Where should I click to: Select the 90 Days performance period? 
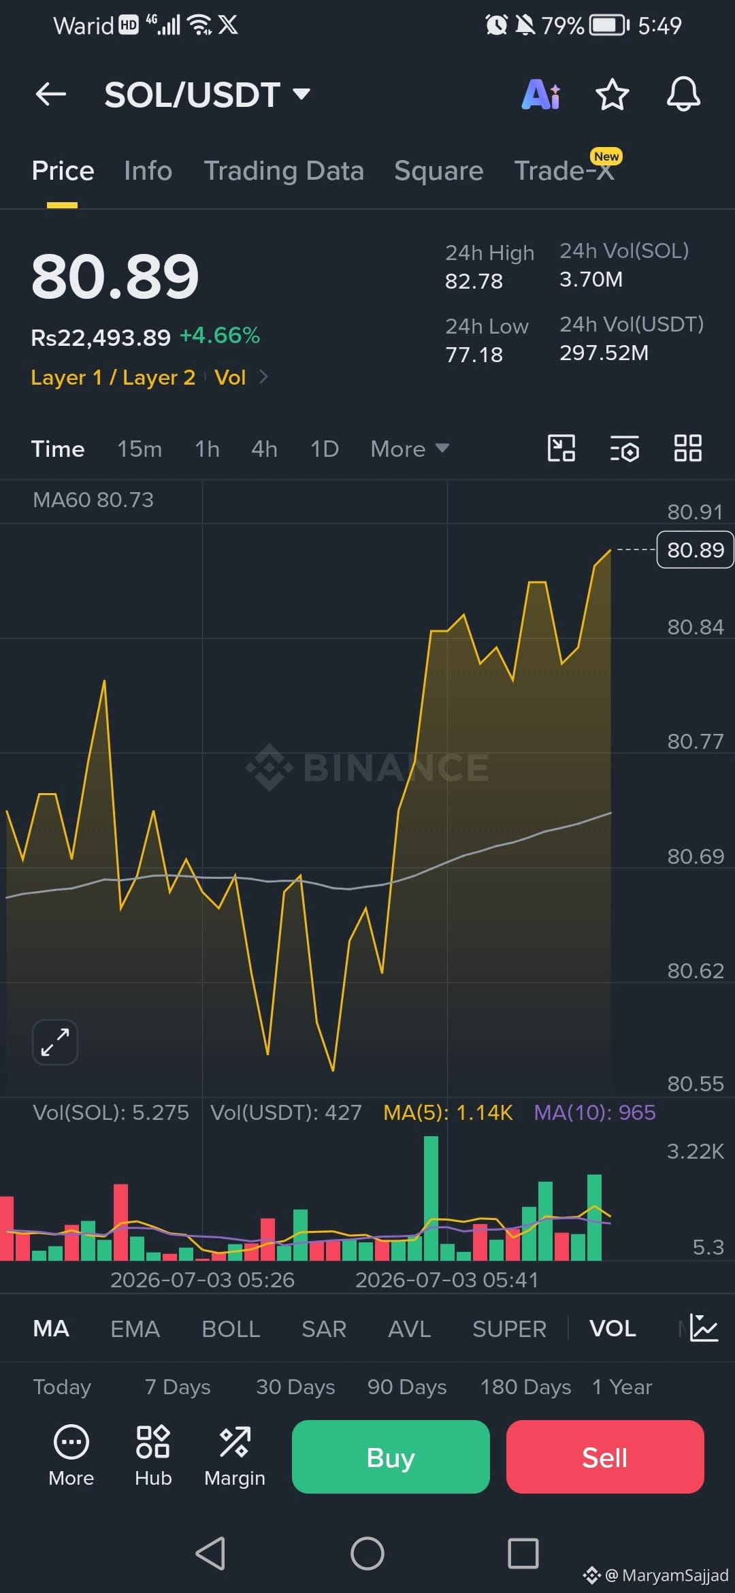(x=407, y=1387)
